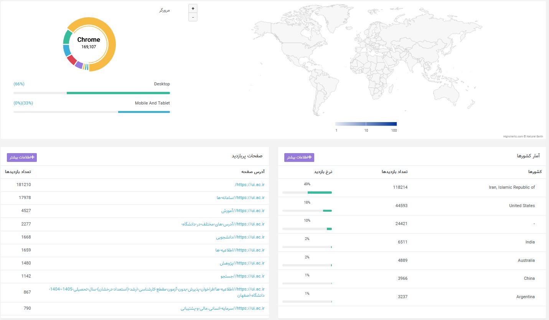Select the purple segment of browser donut
The height and width of the screenshot is (320, 549).
coord(79,65)
